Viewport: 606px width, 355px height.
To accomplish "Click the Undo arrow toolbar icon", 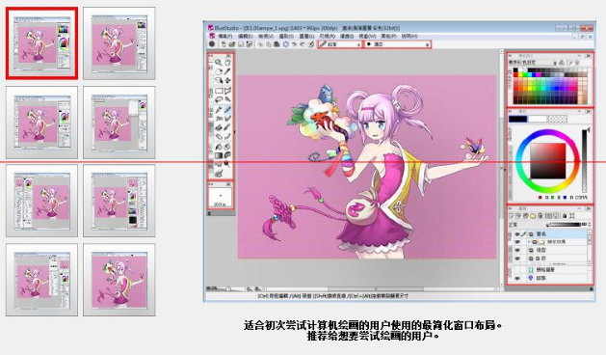I will point(294,44).
